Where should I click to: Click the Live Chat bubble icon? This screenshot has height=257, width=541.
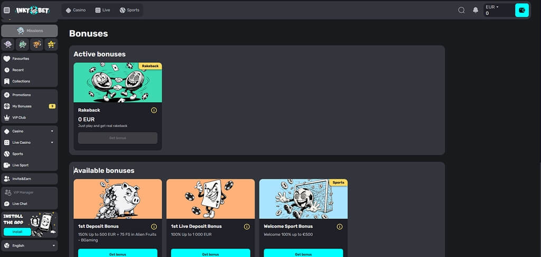coord(6,204)
